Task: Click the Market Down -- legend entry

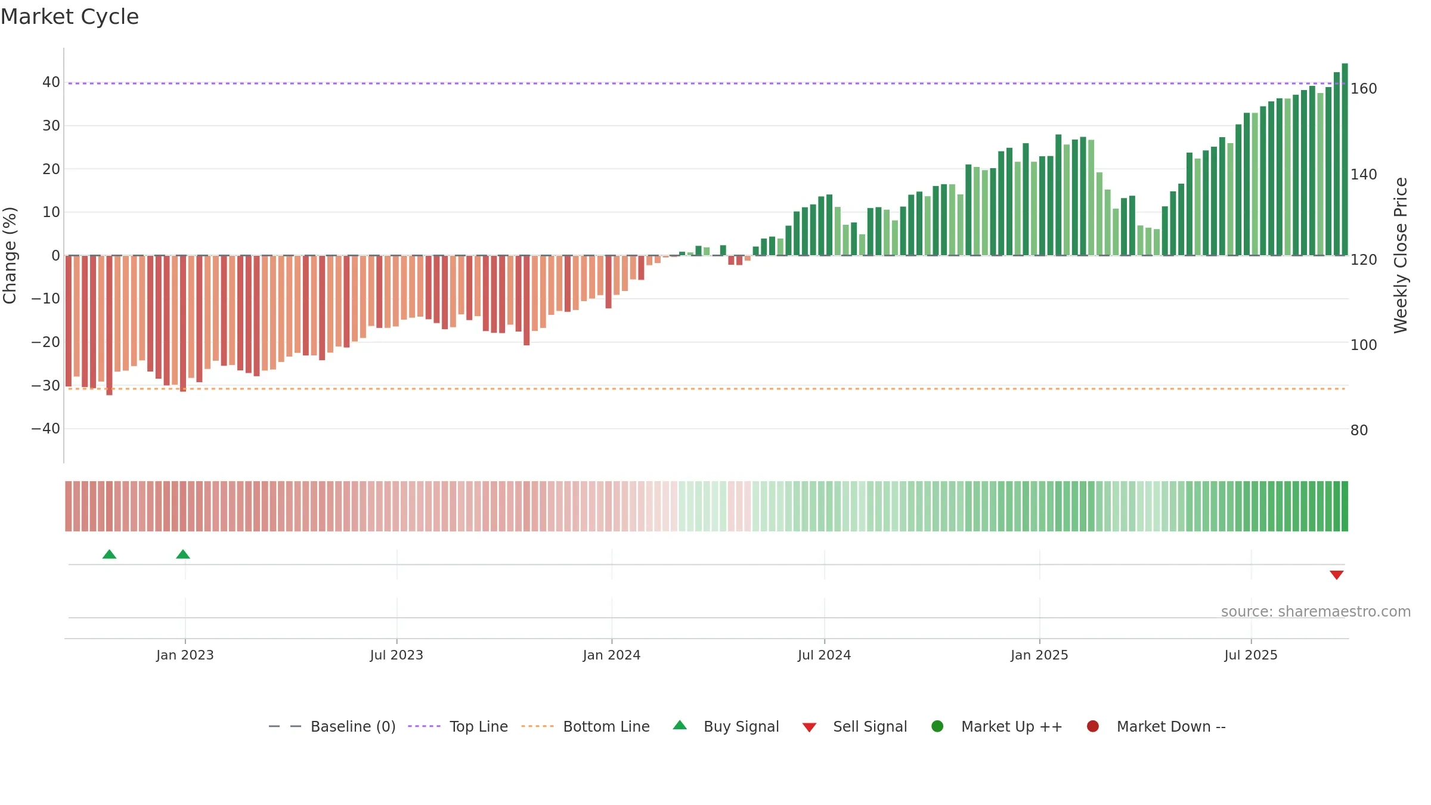Action: (x=1156, y=726)
